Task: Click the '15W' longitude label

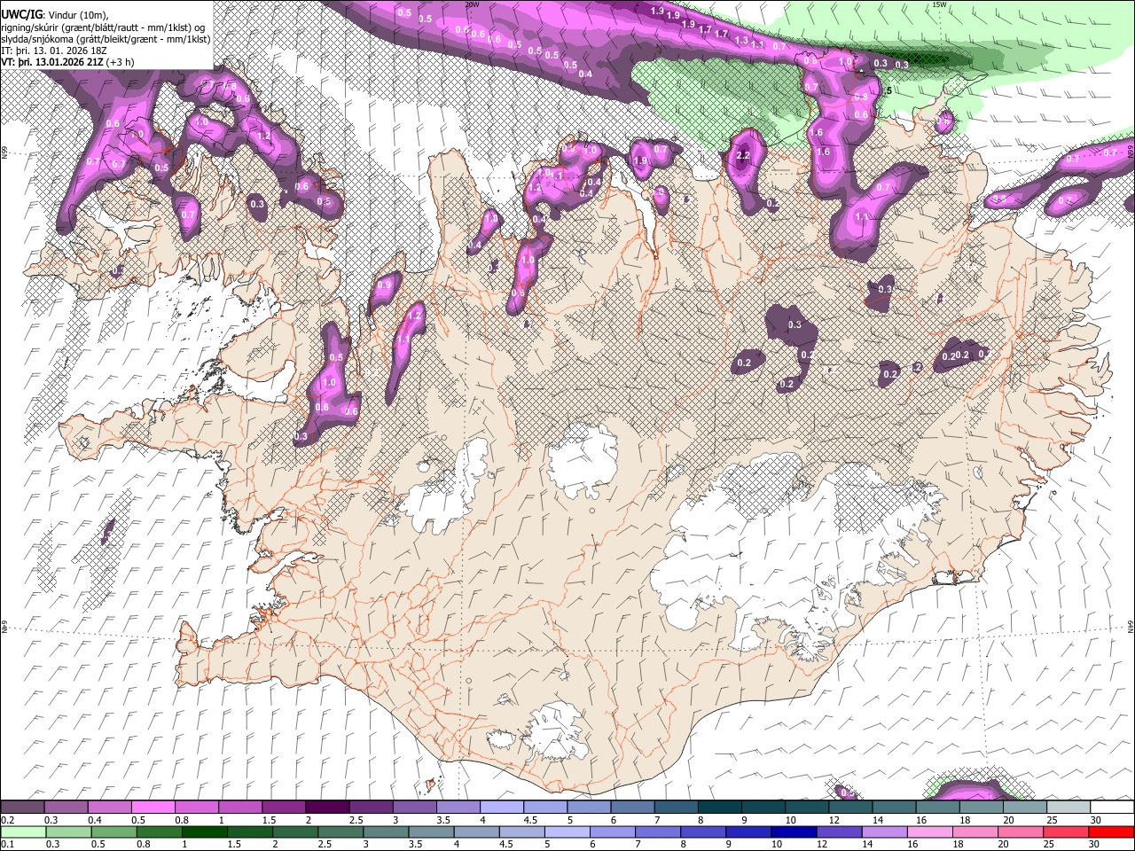Action: pos(939,4)
